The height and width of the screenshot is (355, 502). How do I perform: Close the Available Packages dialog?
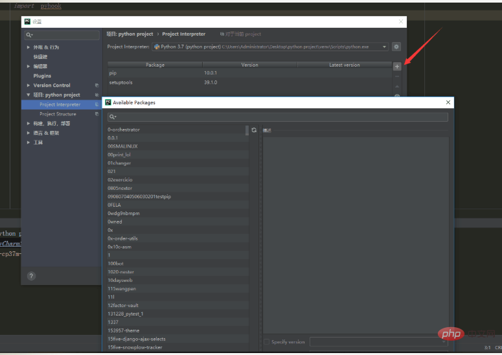[448, 102]
